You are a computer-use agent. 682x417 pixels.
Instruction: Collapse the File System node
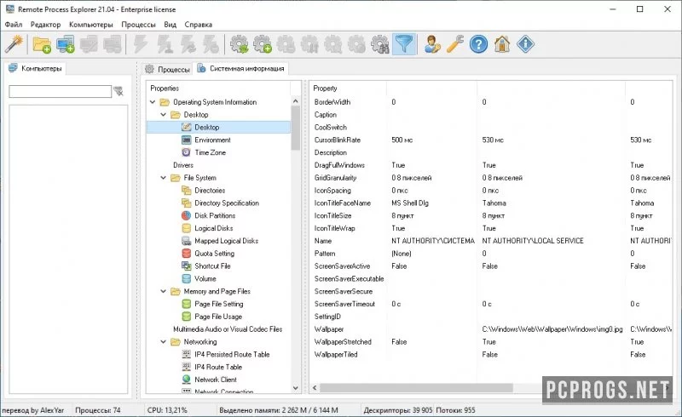click(x=164, y=178)
